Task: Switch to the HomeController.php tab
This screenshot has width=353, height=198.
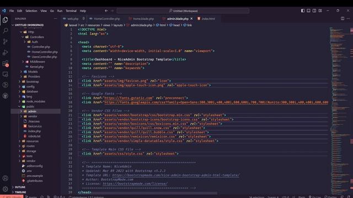Action: click(x=106, y=19)
